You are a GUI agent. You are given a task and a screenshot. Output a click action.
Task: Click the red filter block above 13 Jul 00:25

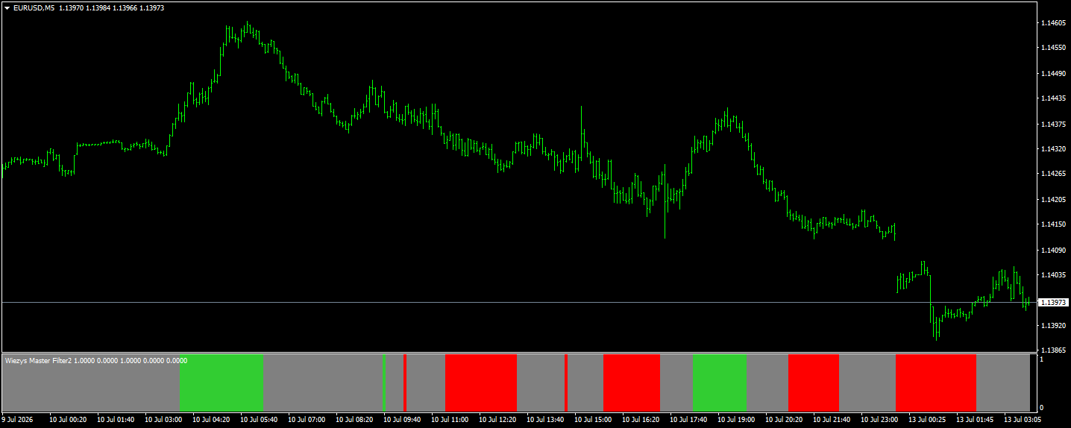pyautogui.click(x=936, y=383)
